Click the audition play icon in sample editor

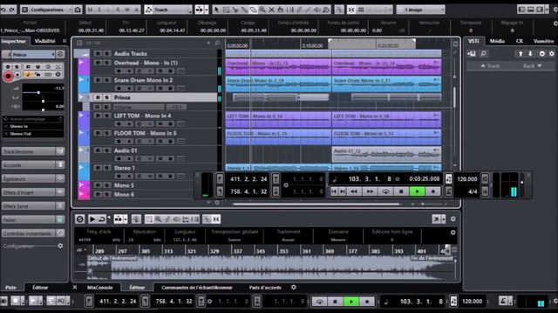click(x=92, y=219)
